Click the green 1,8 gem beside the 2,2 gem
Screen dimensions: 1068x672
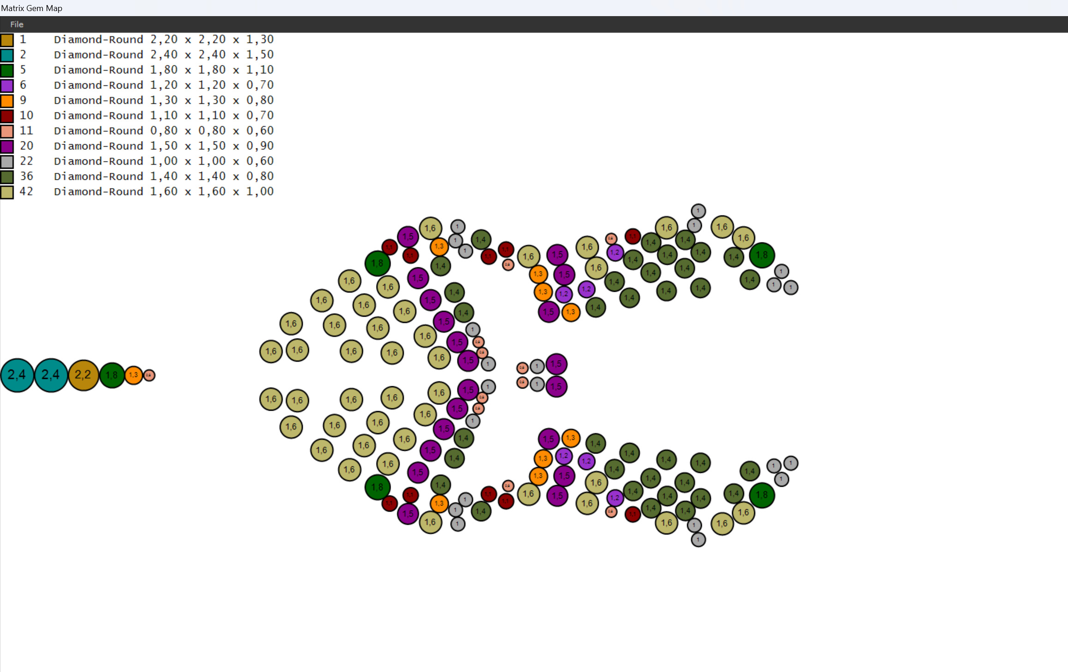click(x=112, y=375)
